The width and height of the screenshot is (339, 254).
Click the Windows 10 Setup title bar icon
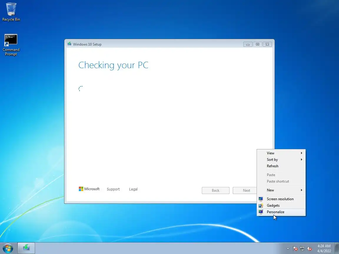69,44
